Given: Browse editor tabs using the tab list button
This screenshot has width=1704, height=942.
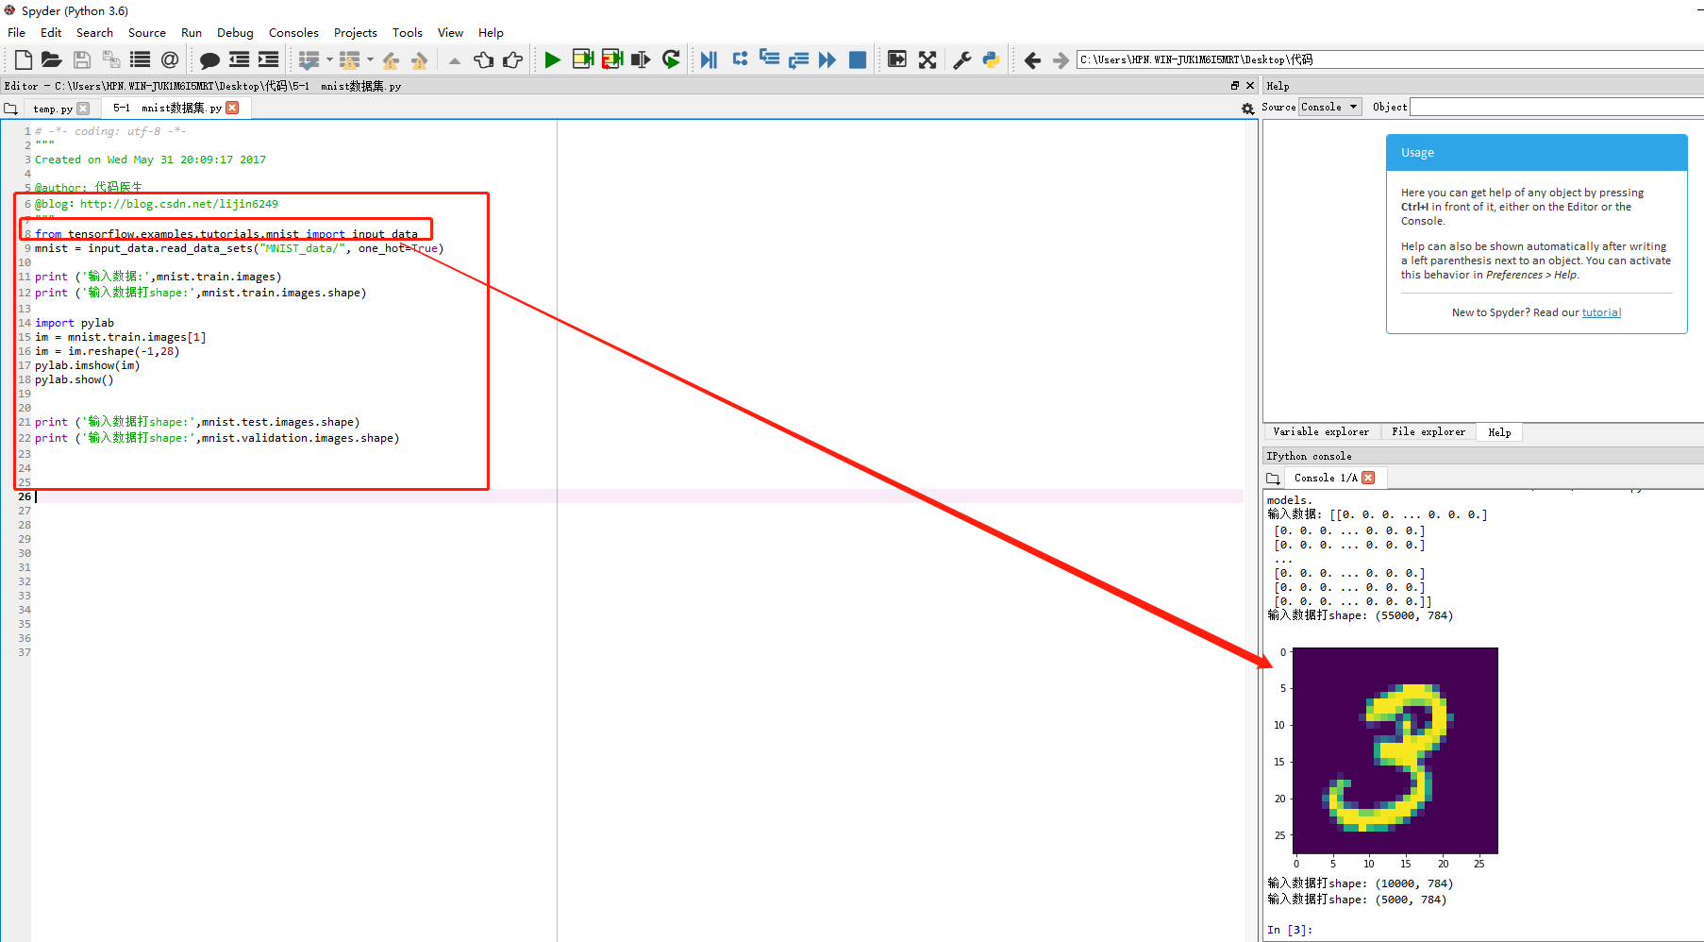Looking at the screenshot, I should pos(10,109).
